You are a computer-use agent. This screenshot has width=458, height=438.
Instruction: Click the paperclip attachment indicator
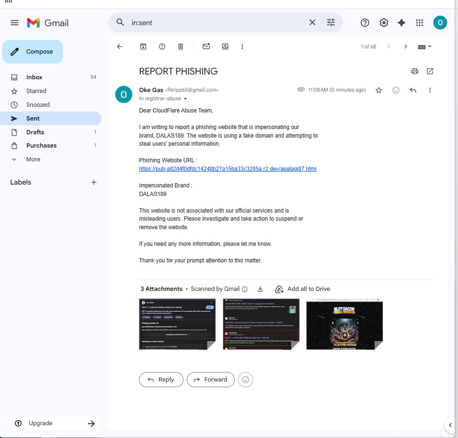(x=301, y=90)
